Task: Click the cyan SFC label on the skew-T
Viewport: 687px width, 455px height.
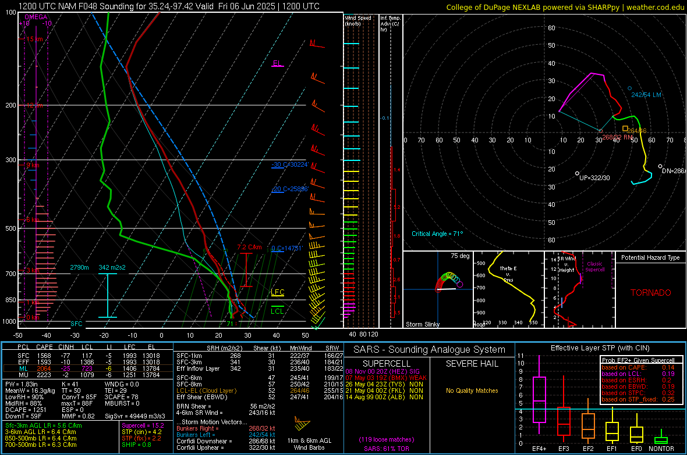Action: [76, 324]
